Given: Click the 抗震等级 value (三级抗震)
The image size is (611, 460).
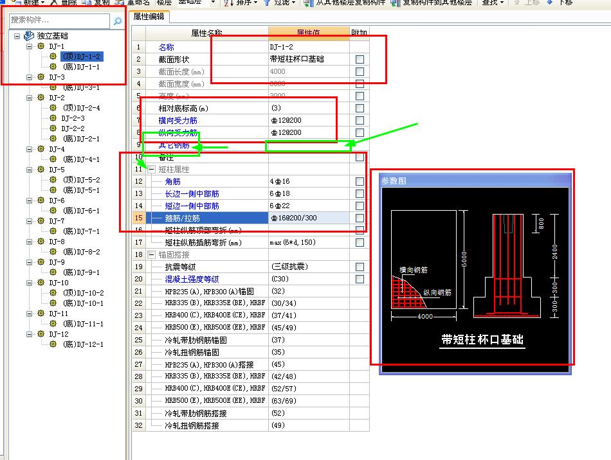Looking at the screenshot, I should click(x=309, y=267).
